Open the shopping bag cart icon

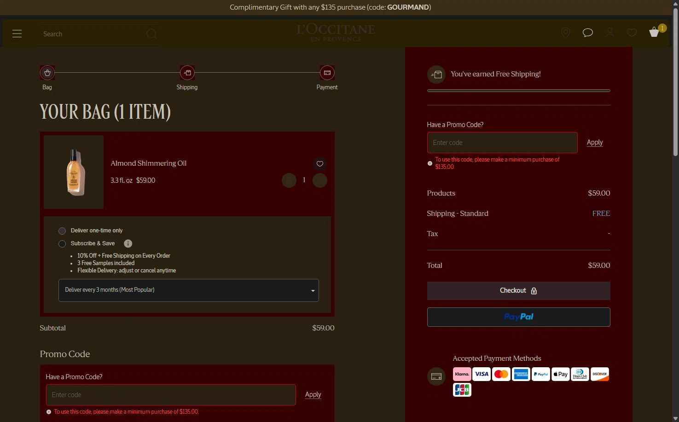point(654,32)
